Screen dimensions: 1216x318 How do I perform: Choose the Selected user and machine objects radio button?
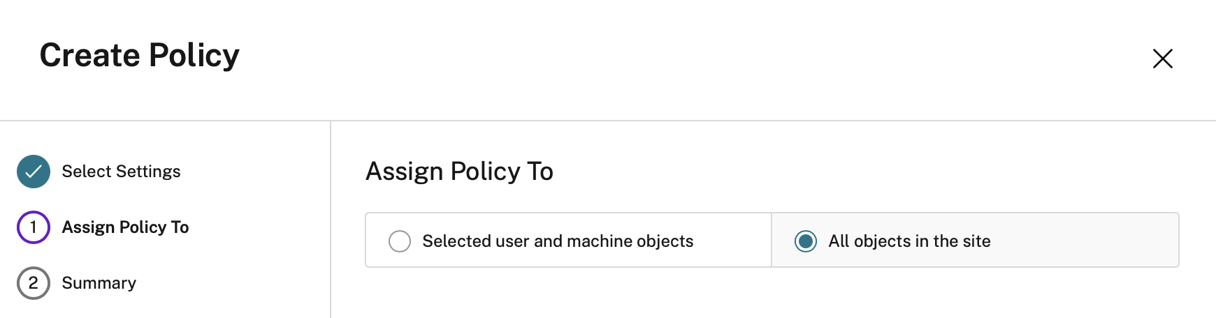coord(400,241)
